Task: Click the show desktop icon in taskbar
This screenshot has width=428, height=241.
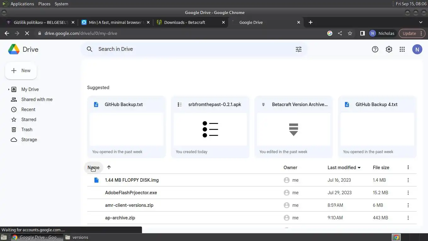Action: [x=4, y=237]
